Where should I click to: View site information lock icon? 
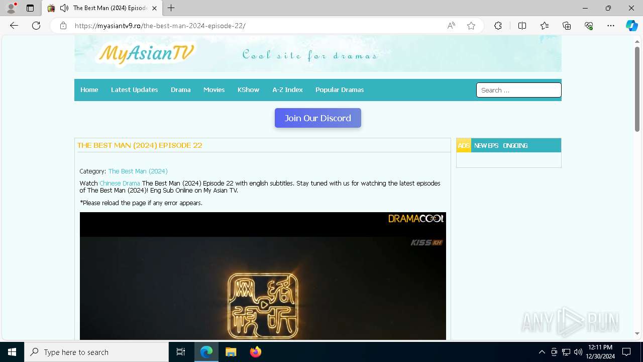coord(63,26)
